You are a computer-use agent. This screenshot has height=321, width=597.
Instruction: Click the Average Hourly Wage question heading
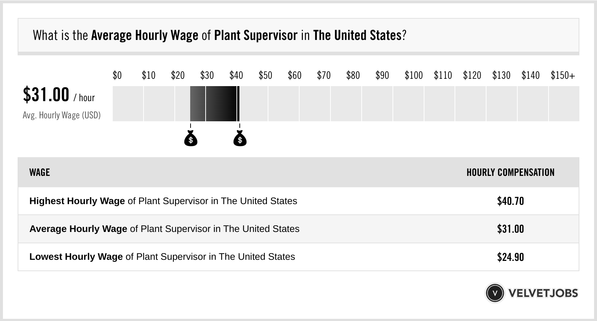(219, 36)
